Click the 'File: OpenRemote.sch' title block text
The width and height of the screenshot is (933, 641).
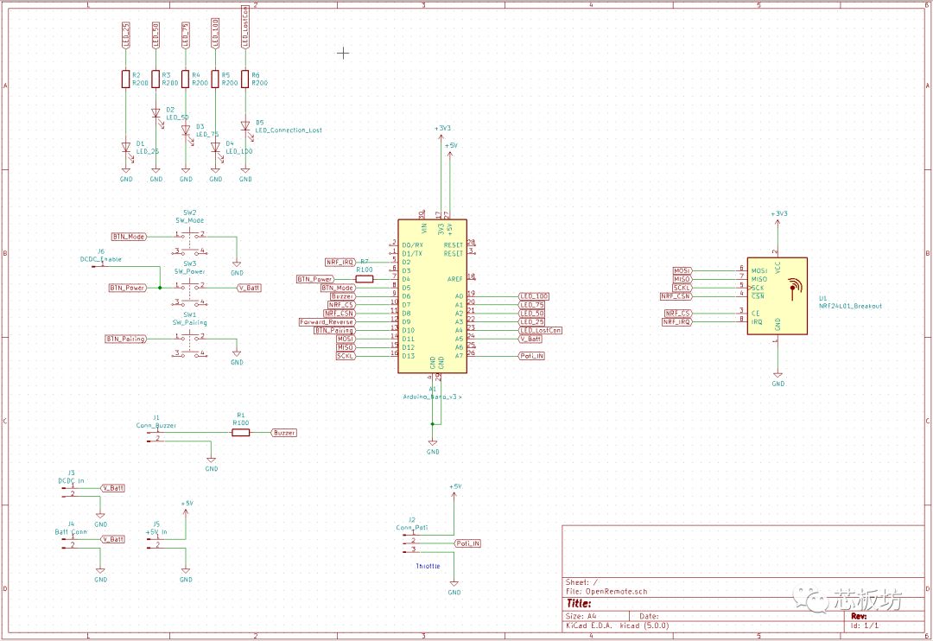click(x=606, y=592)
